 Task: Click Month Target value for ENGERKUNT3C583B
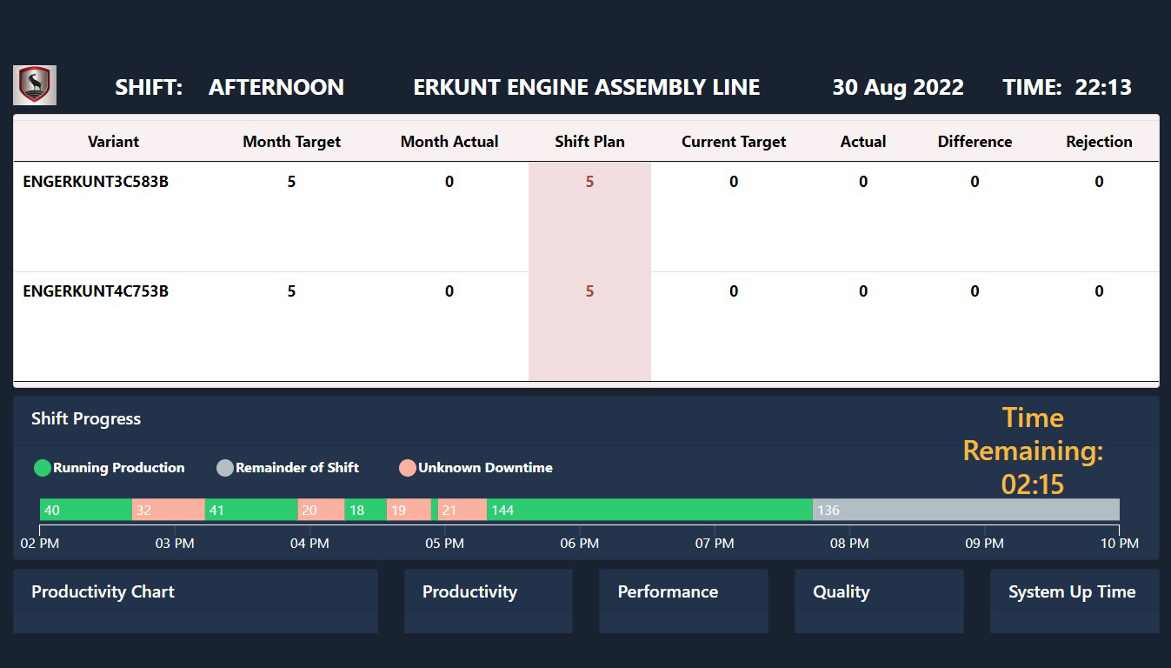291,182
